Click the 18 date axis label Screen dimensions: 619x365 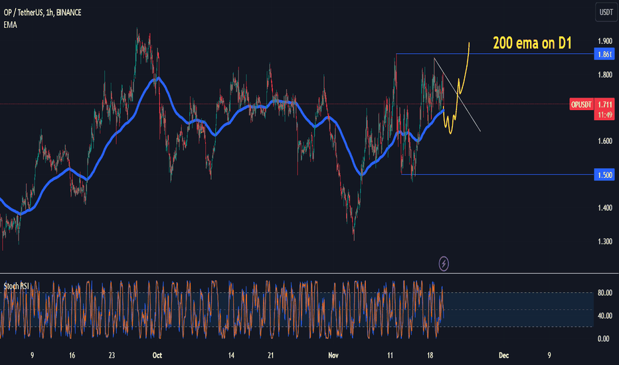point(430,355)
